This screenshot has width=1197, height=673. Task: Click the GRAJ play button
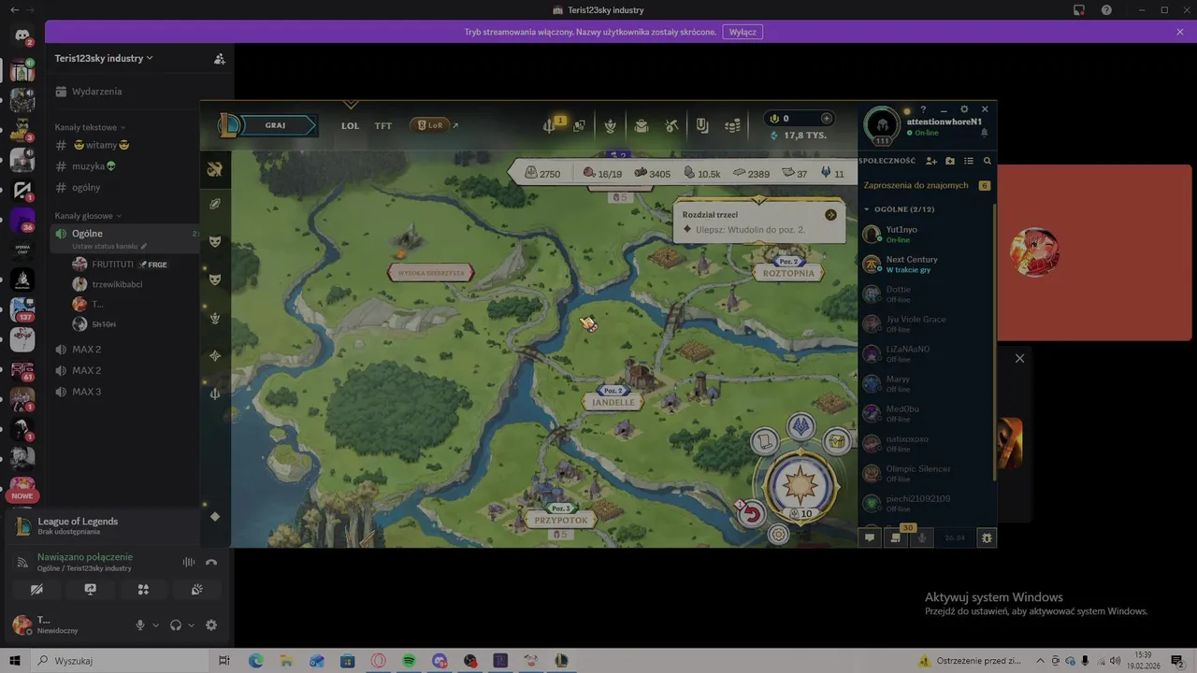pyautogui.click(x=275, y=125)
